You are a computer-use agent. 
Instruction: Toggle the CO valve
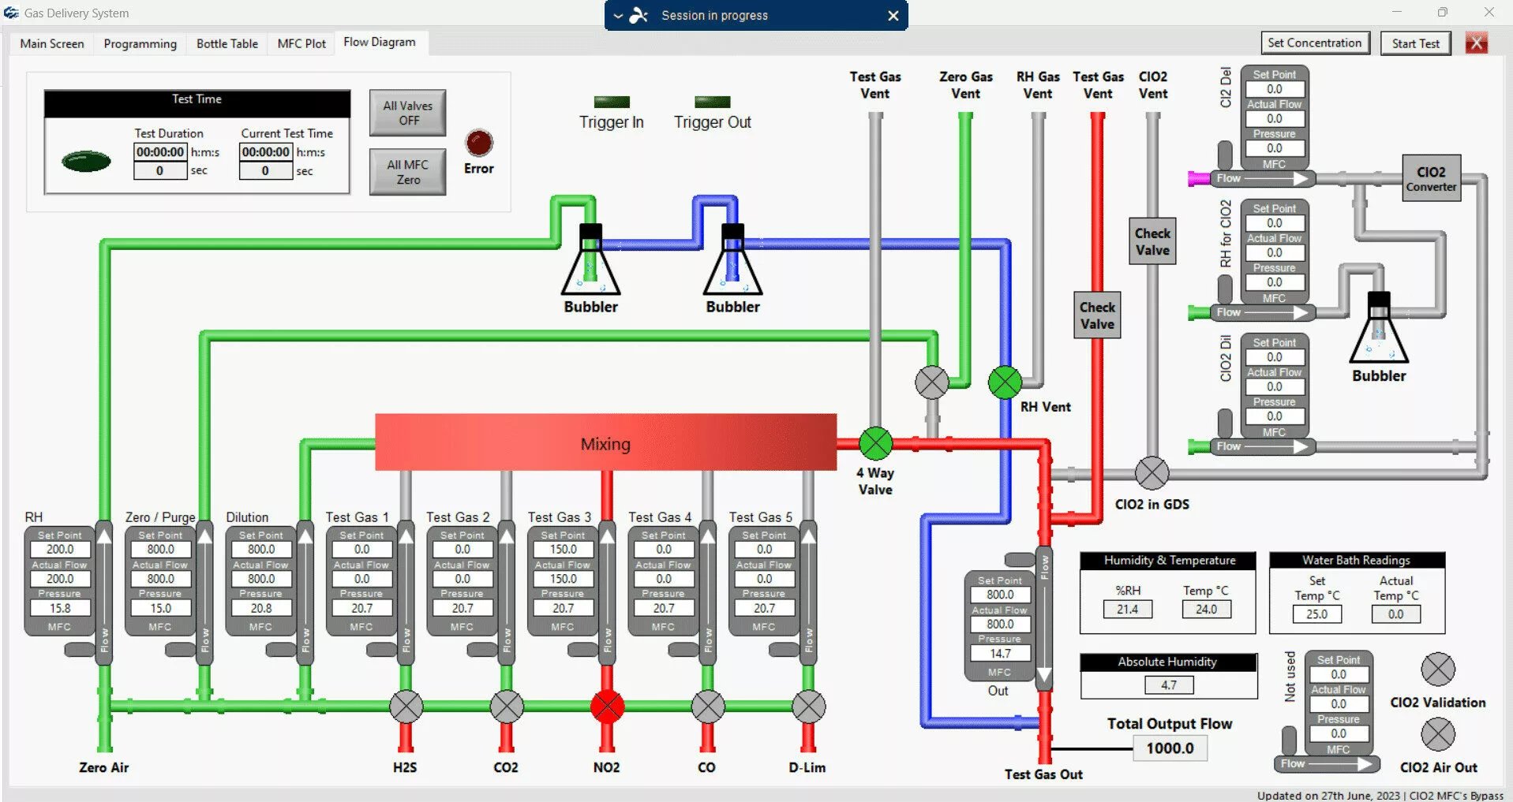(708, 707)
